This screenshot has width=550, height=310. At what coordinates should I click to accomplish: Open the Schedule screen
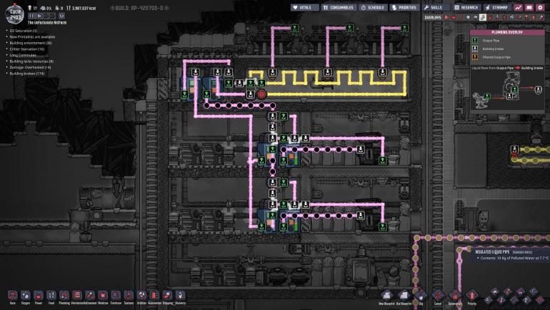pos(373,7)
